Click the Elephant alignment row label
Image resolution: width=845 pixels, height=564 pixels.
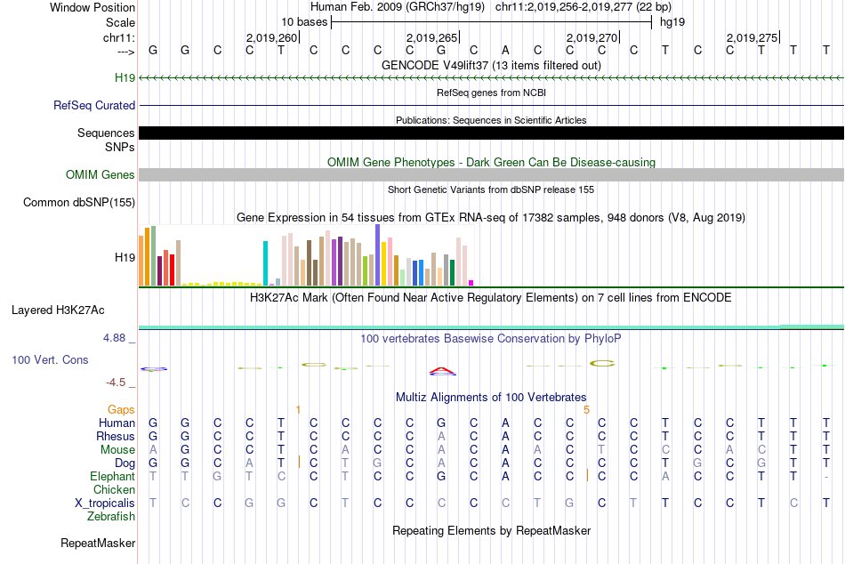pos(112,476)
